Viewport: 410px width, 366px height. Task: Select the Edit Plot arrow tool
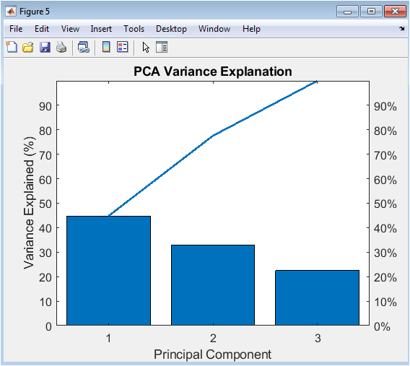(146, 48)
